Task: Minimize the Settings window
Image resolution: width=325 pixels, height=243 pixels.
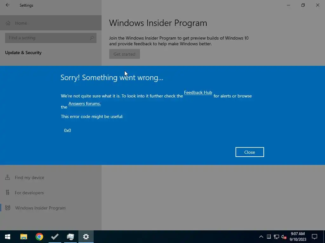Action: pyautogui.click(x=289, y=5)
